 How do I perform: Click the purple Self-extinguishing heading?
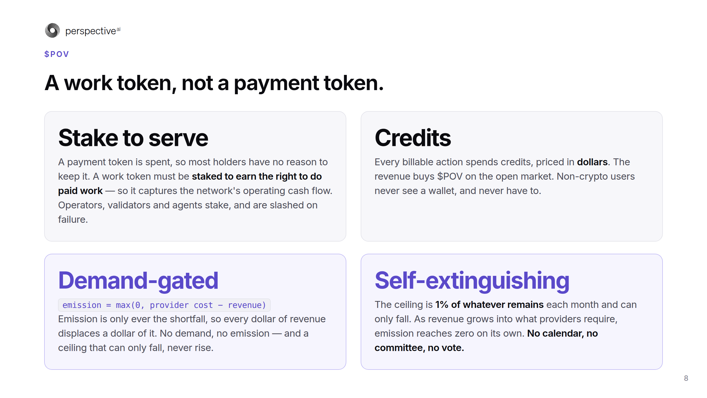(x=472, y=281)
